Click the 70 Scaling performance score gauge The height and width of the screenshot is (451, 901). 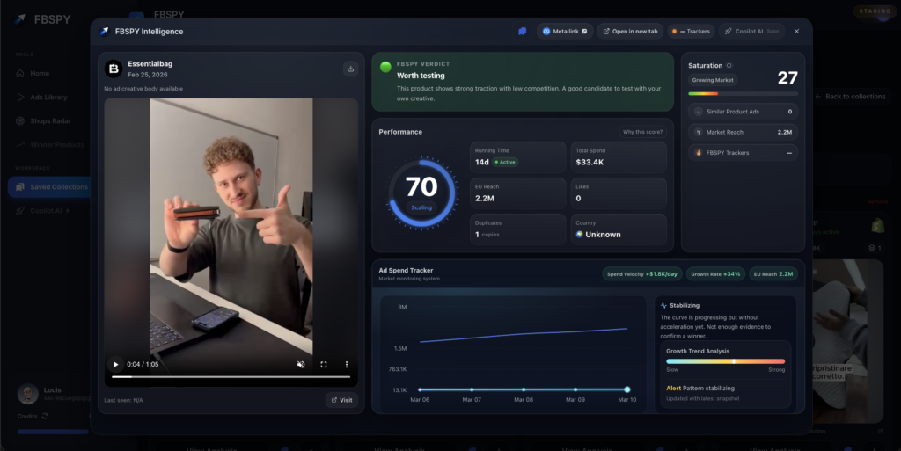click(x=421, y=193)
